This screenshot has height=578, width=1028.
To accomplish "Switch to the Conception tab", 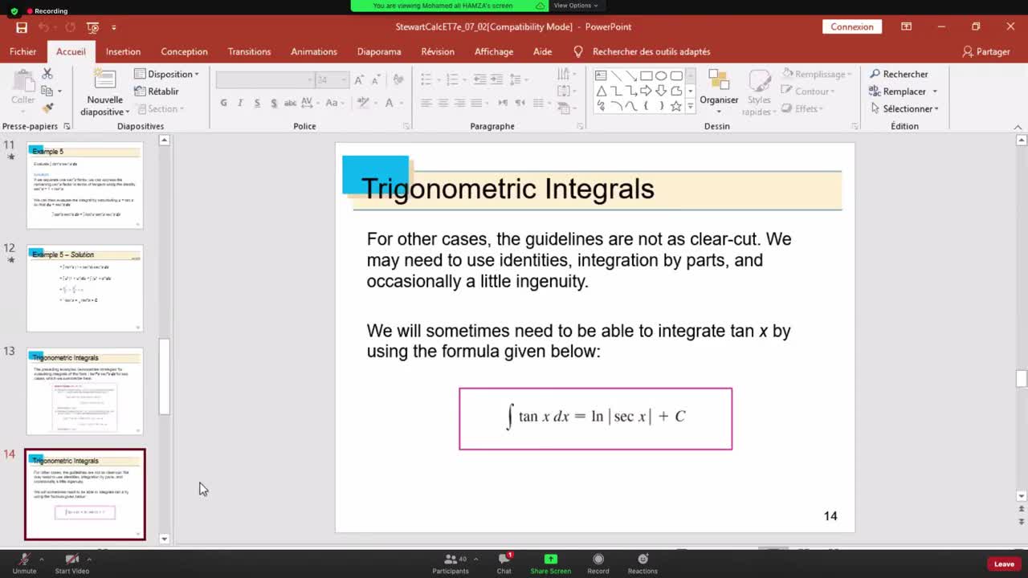I will [184, 51].
